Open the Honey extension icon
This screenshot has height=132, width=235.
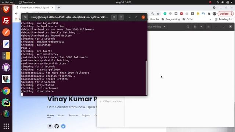198,14
